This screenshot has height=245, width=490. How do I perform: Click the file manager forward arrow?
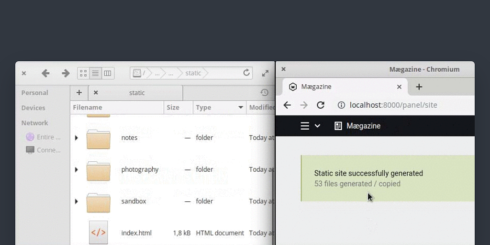[x=66, y=73]
